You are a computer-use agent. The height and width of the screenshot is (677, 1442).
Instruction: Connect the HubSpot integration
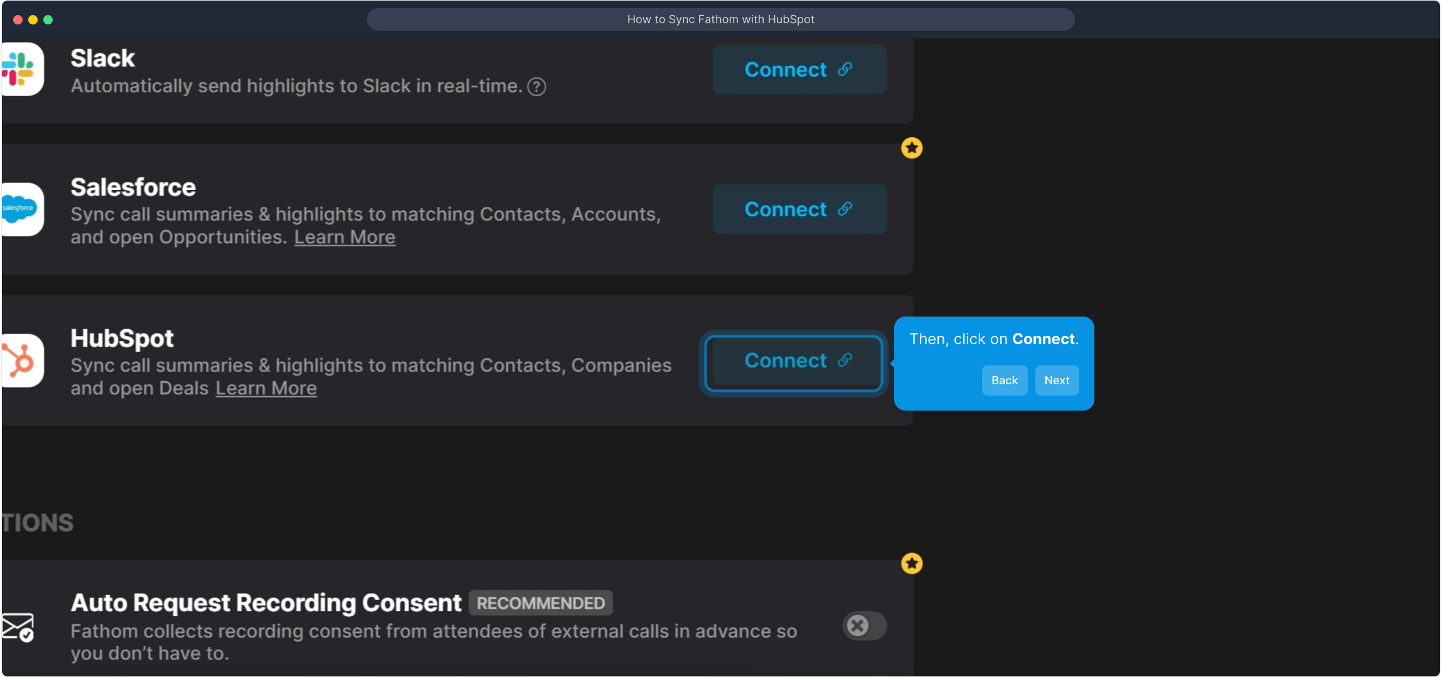pyautogui.click(x=794, y=363)
